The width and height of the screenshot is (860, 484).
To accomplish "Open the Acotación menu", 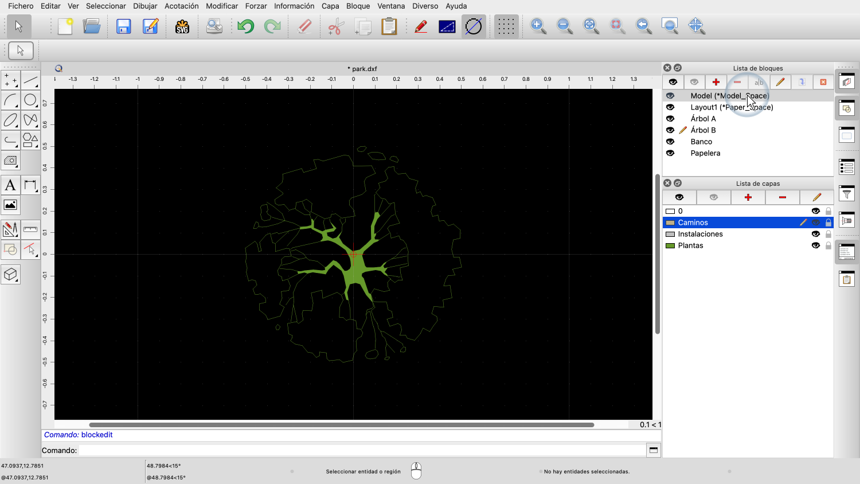I will click(x=181, y=6).
